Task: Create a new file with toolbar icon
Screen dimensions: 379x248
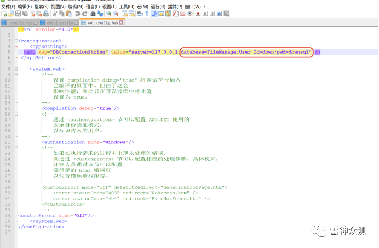Action: coord(4,14)
